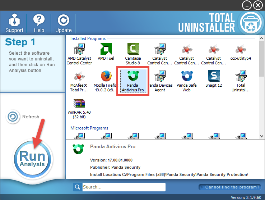Select Camtasia Studio 8 icon
The image size is (265, 200).
click(133, 49)
